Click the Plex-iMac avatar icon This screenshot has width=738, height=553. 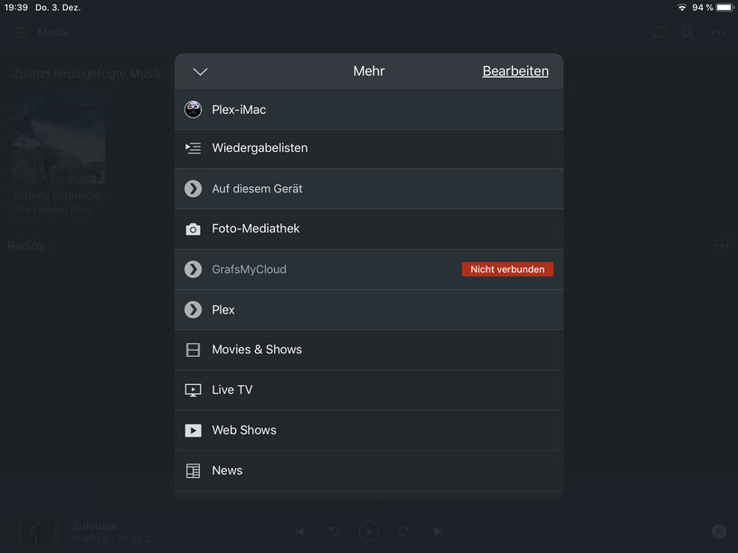click(x=193, y=109)
